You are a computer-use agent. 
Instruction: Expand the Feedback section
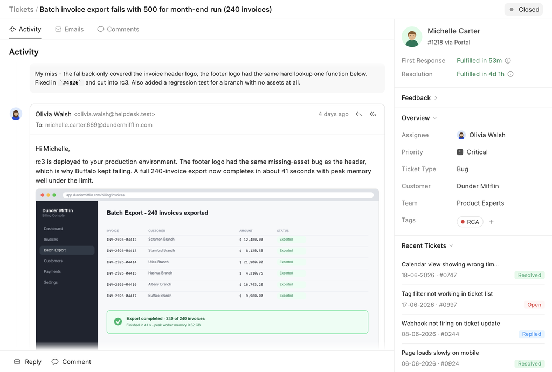tap(419, 98)
